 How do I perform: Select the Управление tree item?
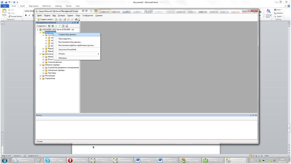coord(50,79)
